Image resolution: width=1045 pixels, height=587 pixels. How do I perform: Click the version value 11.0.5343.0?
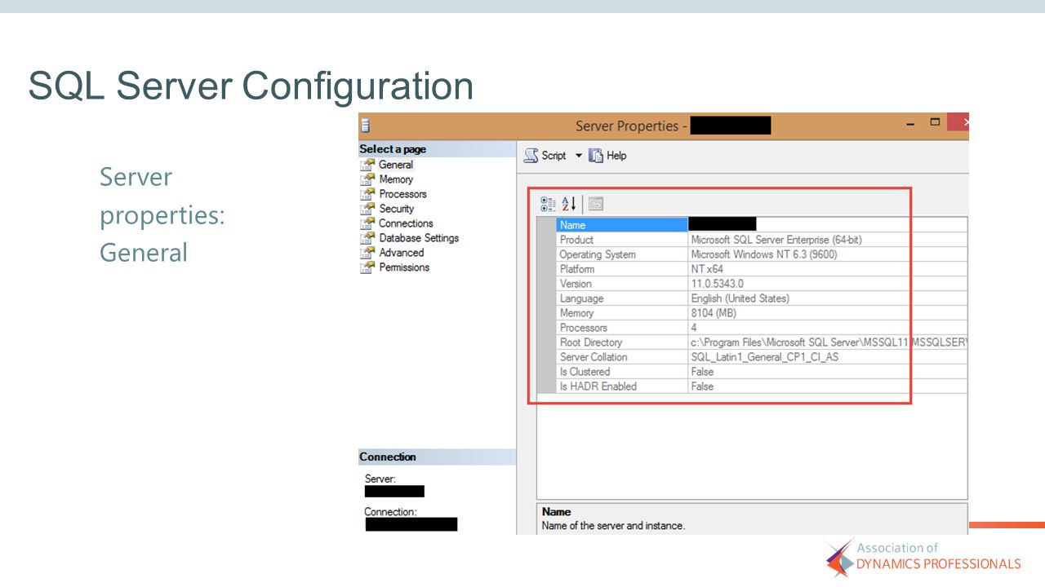click(717, 284)
